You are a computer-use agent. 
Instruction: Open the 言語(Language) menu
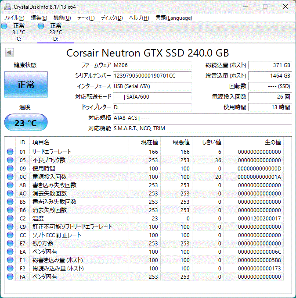(174, 18)
